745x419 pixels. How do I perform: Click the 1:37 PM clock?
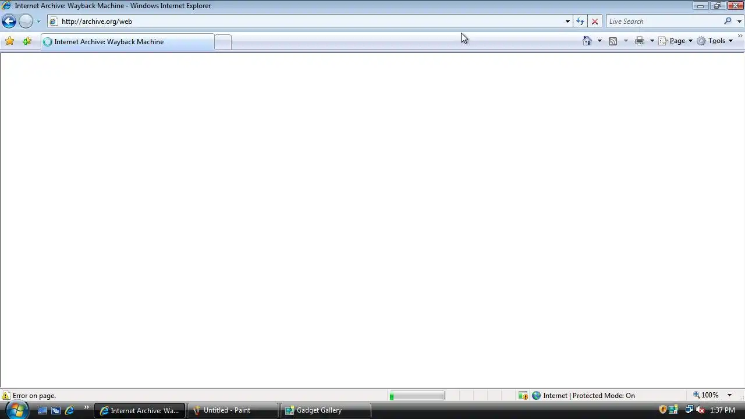pos(722,410)
